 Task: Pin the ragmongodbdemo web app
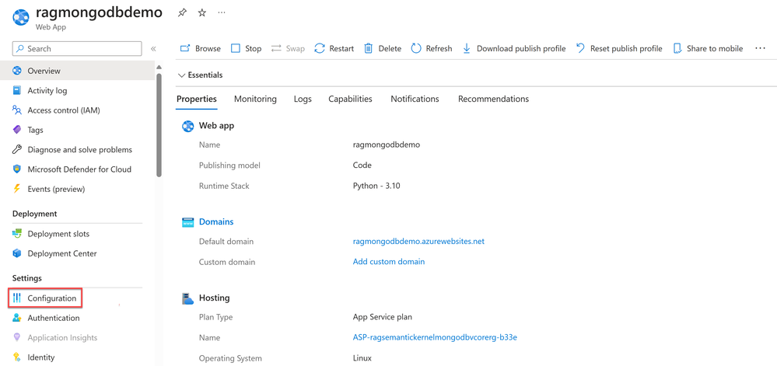(x=182, y=13)
